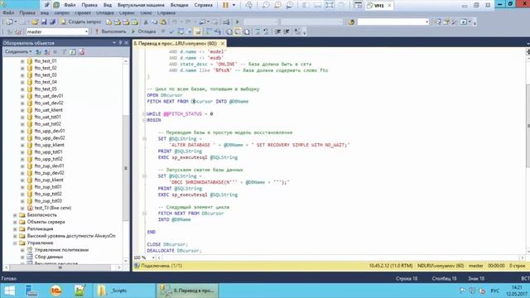Viewport: 530px width, 298px height.
Task: Select fto_uat_klient database
Action: click(48, 110)
